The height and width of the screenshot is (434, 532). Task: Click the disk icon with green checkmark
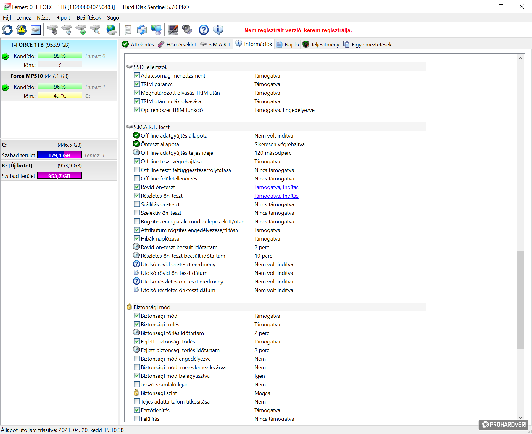click(x=81, y=30)
